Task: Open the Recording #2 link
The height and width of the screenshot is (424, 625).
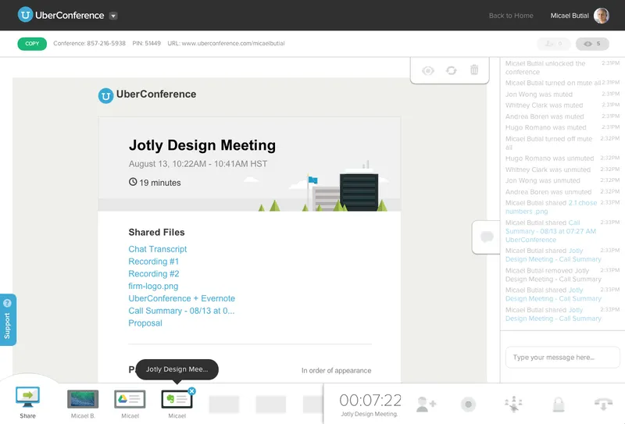Action: point(154,274)
